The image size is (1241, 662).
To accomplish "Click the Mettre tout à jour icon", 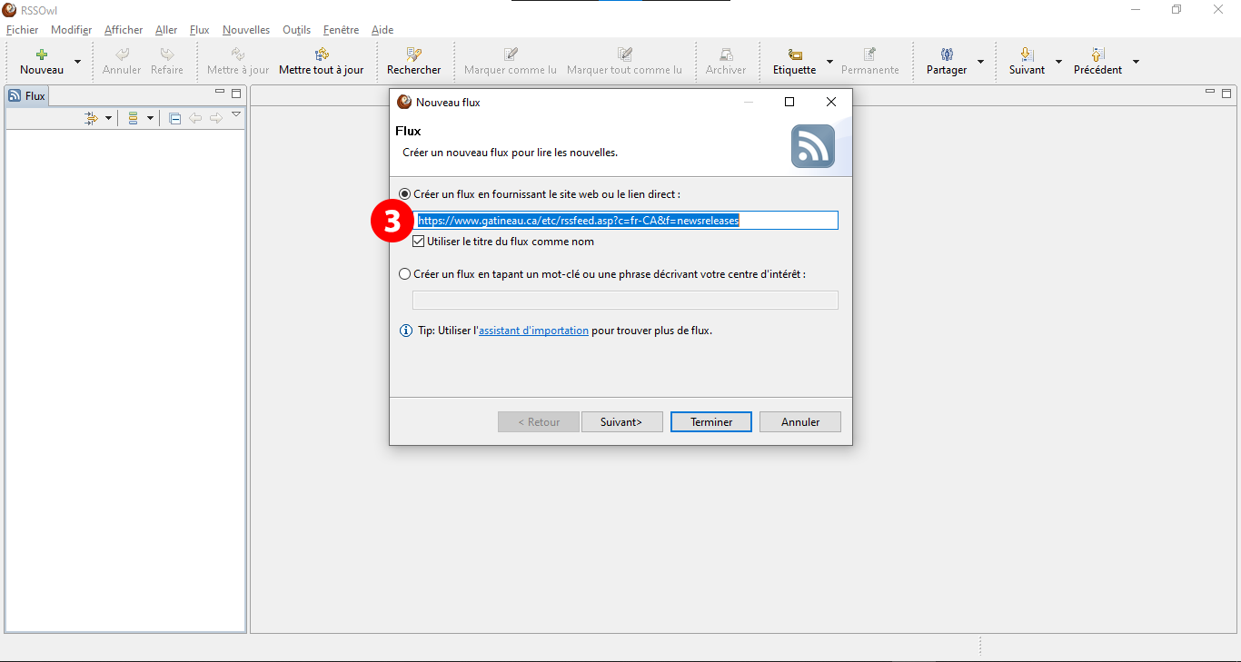I will point(321,55).
